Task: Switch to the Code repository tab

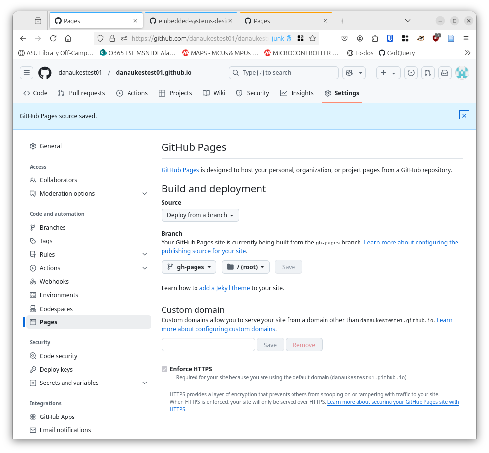Action: click(x=35, y=93)
